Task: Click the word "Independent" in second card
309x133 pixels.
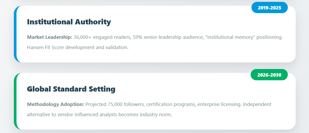Action: [x=257, y=104]
